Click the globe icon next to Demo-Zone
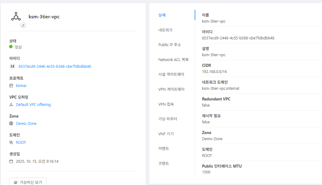This screenshot has width=322, height=185. (11, 124)
